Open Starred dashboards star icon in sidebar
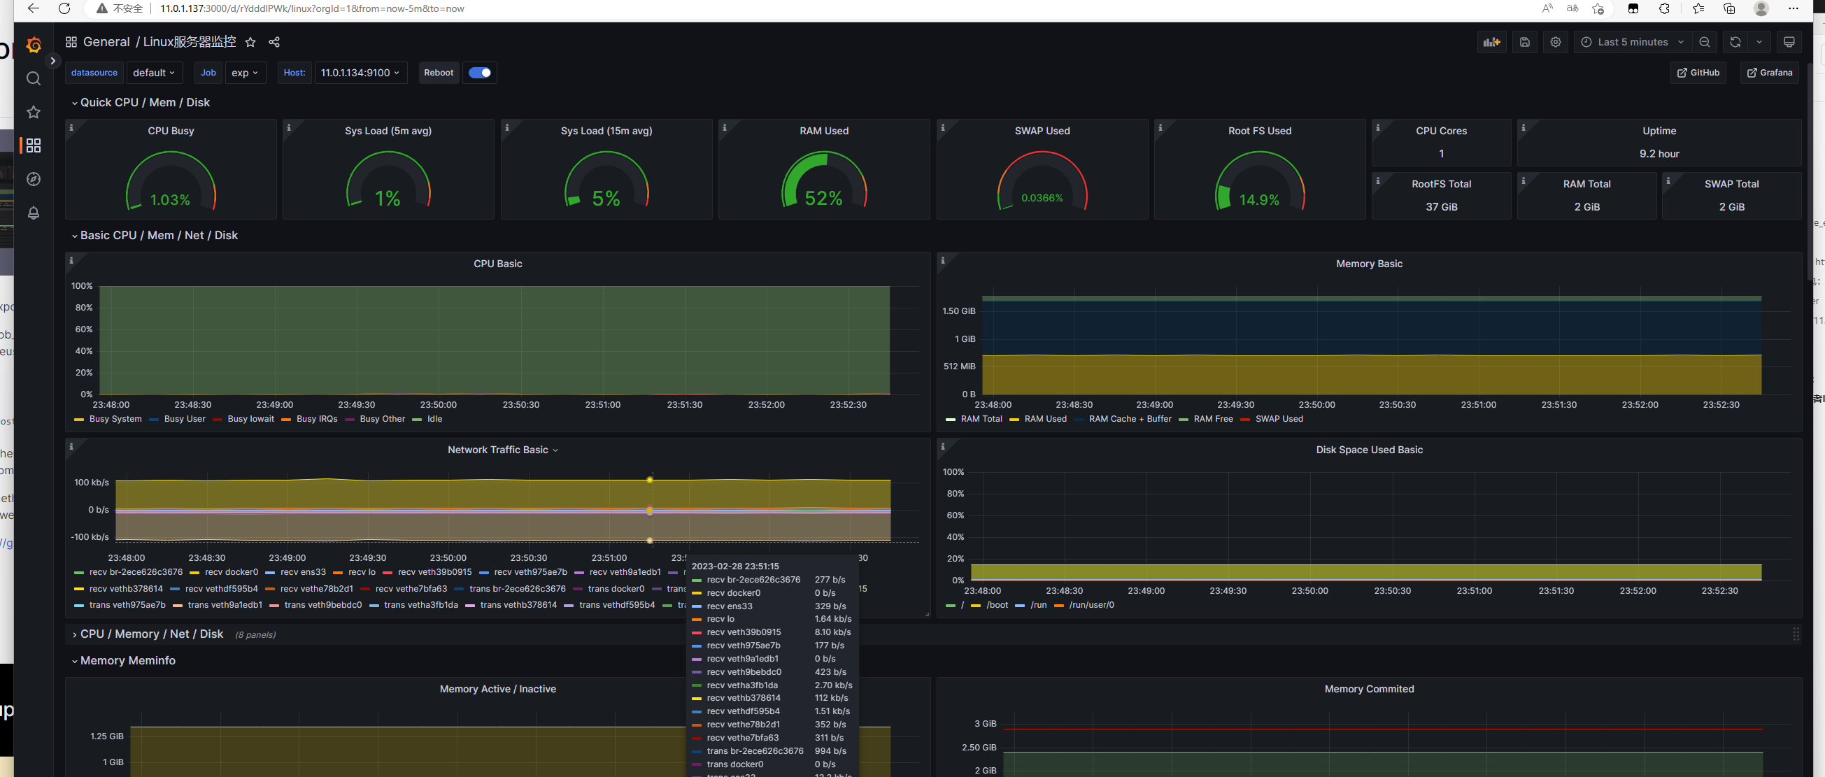 pos(34,112)
